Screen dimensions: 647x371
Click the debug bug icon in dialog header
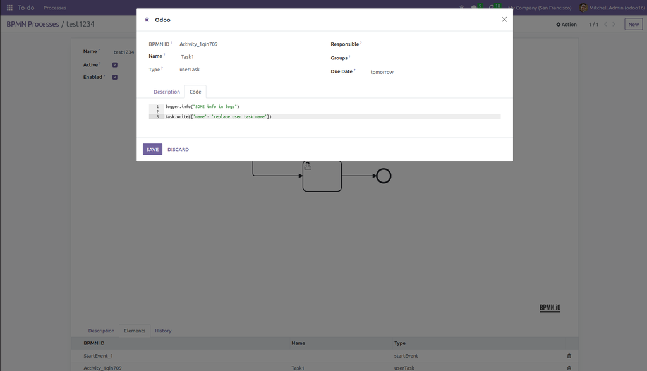147,20
